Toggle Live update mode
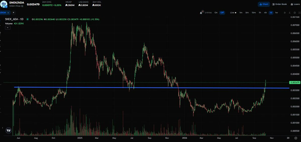Screen dimensions: 301x142 (233, 13)
